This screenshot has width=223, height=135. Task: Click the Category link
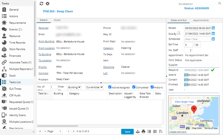(109, 48)
